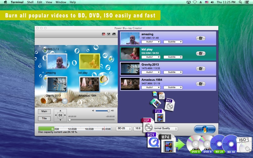Open Subtitle dropdown for kid play
This screenshot has width=253, height=158.
click(x=173, y=57)
